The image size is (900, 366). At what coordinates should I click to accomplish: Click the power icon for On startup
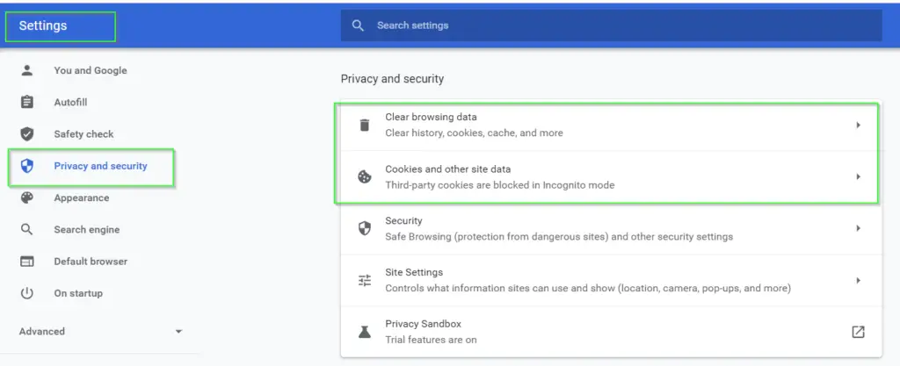[x=27, y=293]
